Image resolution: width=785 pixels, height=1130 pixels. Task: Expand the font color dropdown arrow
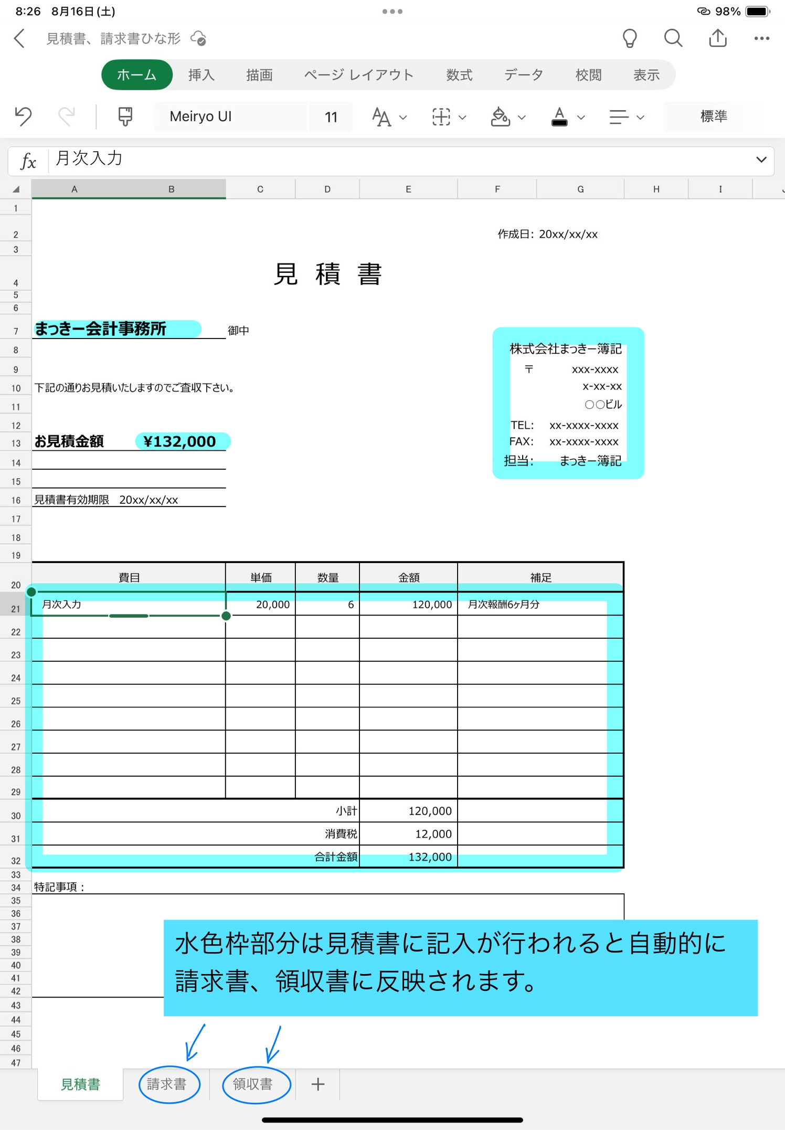581,118
